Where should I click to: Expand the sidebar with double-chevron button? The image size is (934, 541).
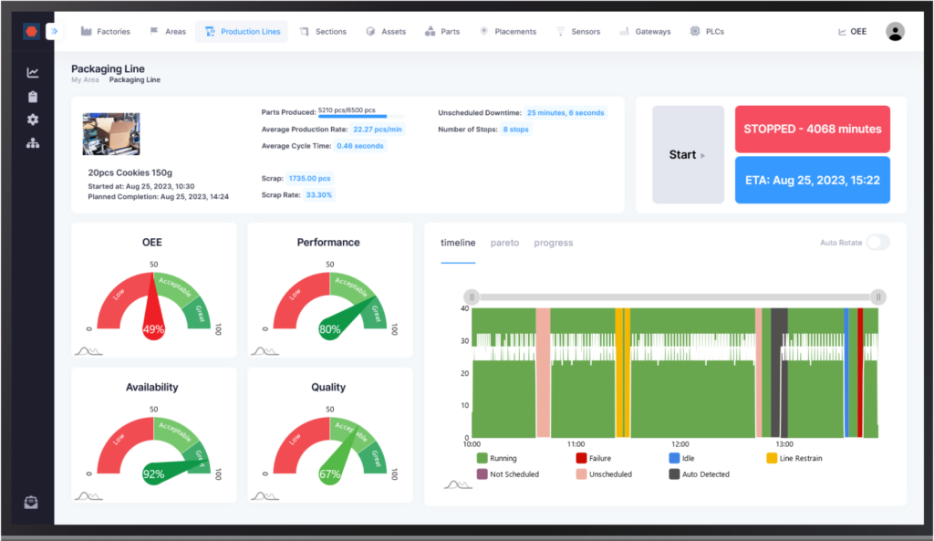54,31
